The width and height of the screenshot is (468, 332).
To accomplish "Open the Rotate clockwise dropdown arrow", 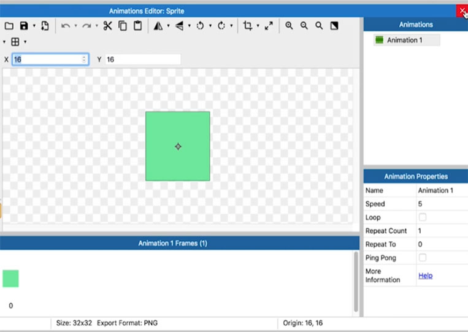I will 231,26.
